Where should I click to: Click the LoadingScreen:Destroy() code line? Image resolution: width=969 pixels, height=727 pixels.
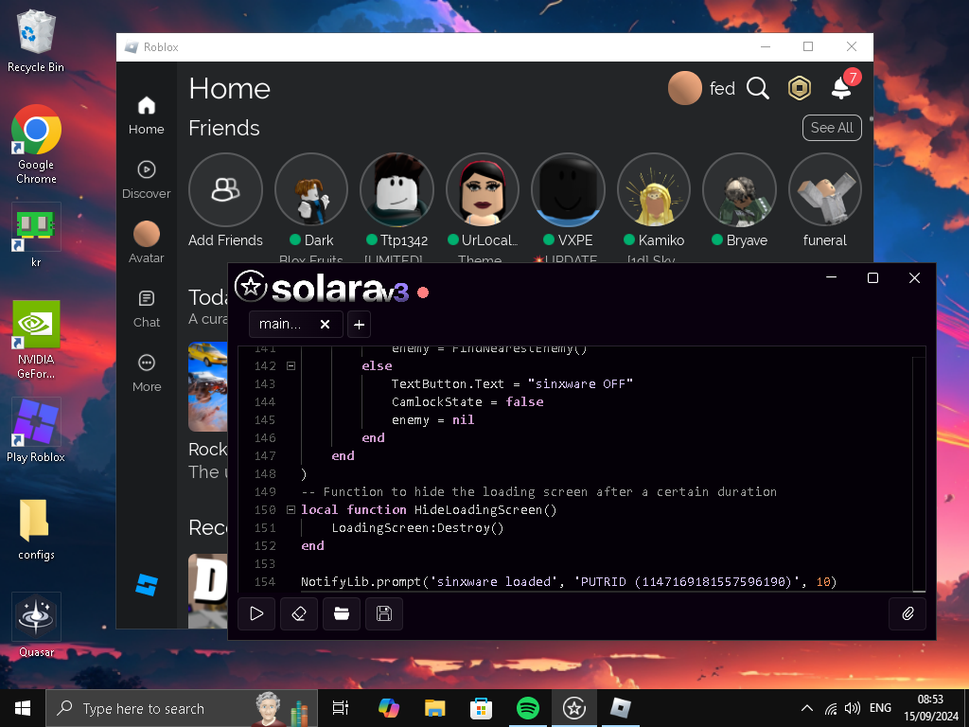(417, 528)
